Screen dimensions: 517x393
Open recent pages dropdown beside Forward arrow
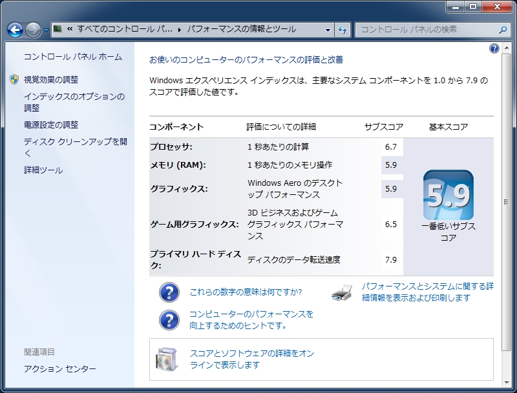point(46,30)
